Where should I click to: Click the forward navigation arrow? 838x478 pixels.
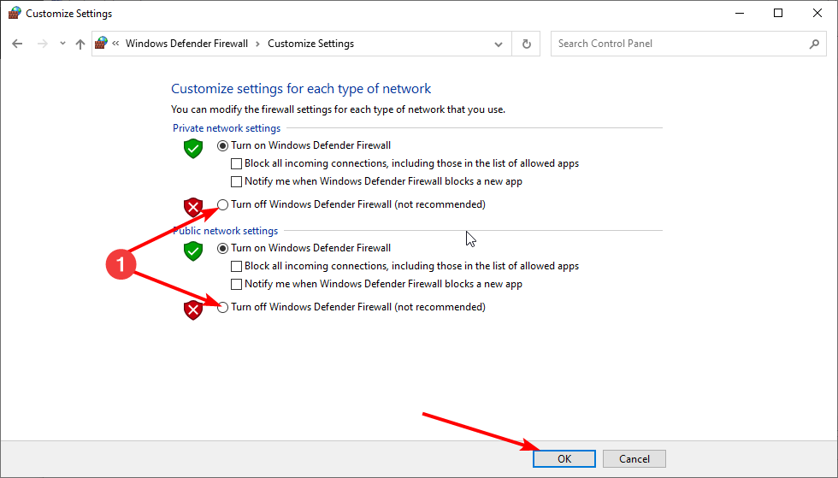42,44
